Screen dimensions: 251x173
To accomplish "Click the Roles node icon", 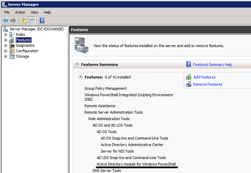I will point(12,35).
